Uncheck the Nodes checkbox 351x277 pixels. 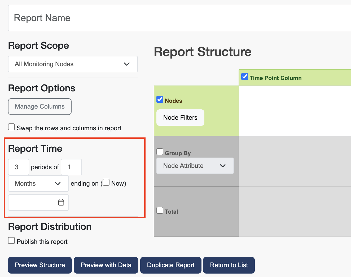(x=160, y=100)
